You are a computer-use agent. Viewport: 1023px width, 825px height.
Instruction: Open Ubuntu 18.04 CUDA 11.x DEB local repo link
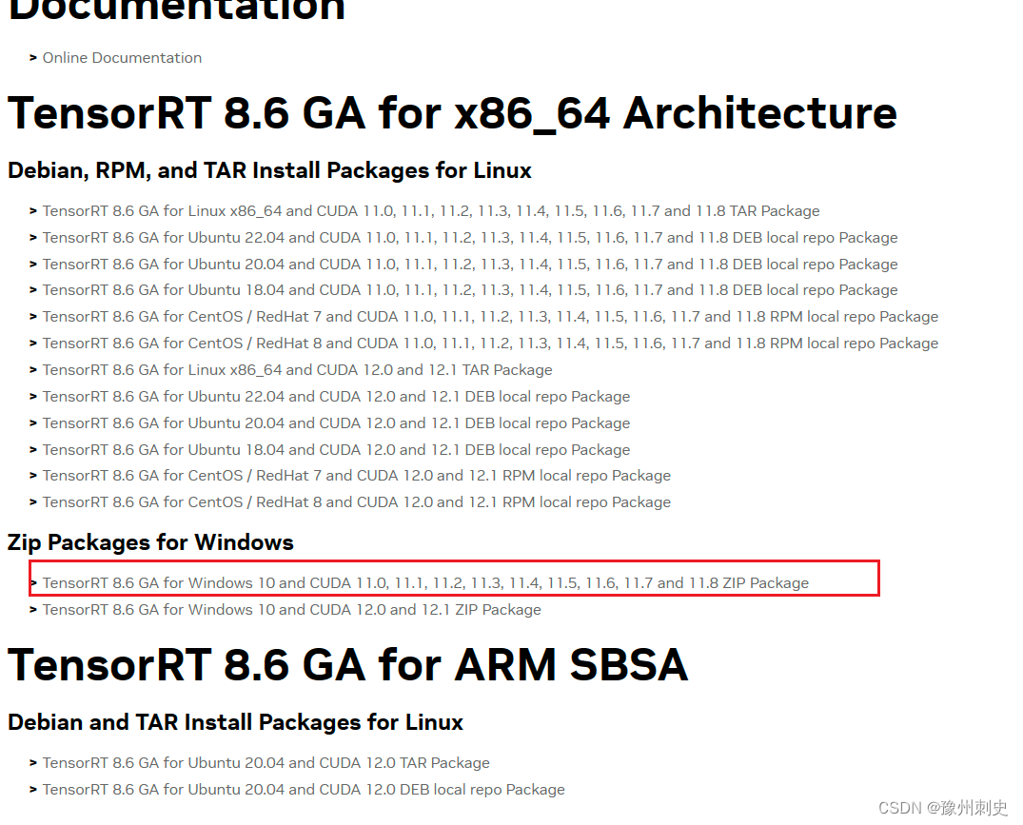[470, 290]
